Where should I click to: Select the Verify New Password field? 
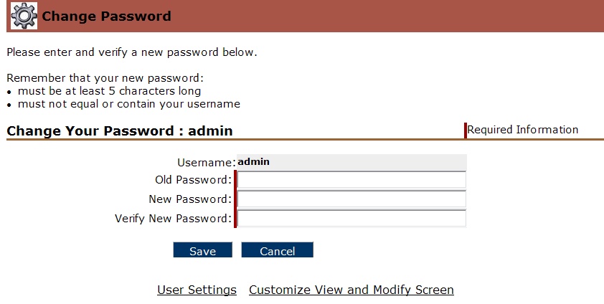coord(351,218)
